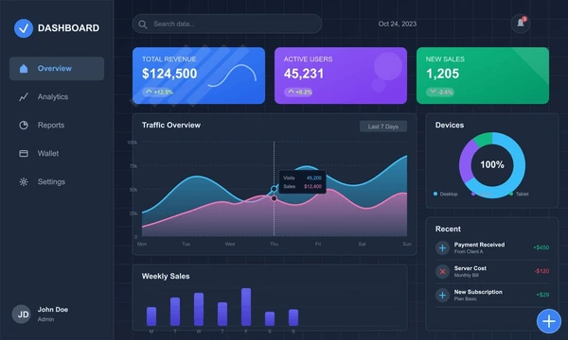Image resolution: width=568 pixels, height=340 pixels.
Task: Open the Overview menu item
Action: (x=57, y=68)
